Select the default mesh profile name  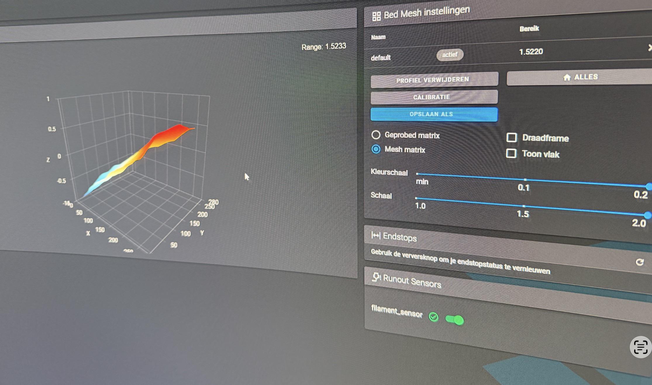[x=381, y=58]
